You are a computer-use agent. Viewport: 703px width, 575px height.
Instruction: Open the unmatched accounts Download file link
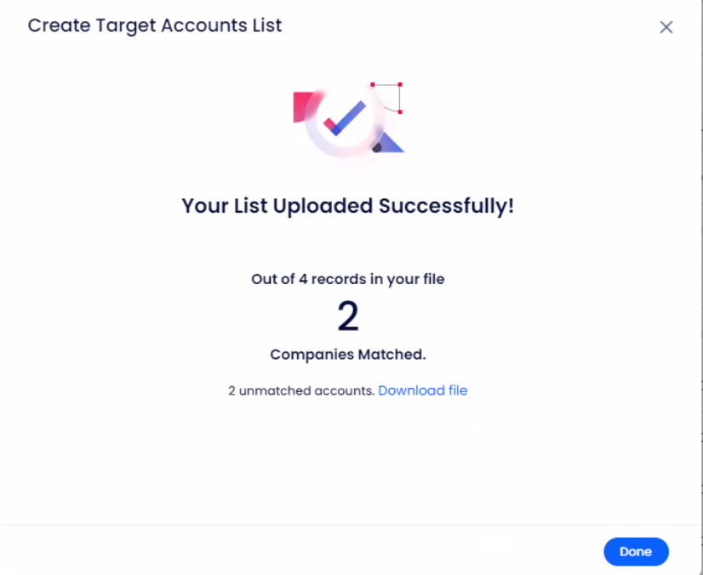423,390
